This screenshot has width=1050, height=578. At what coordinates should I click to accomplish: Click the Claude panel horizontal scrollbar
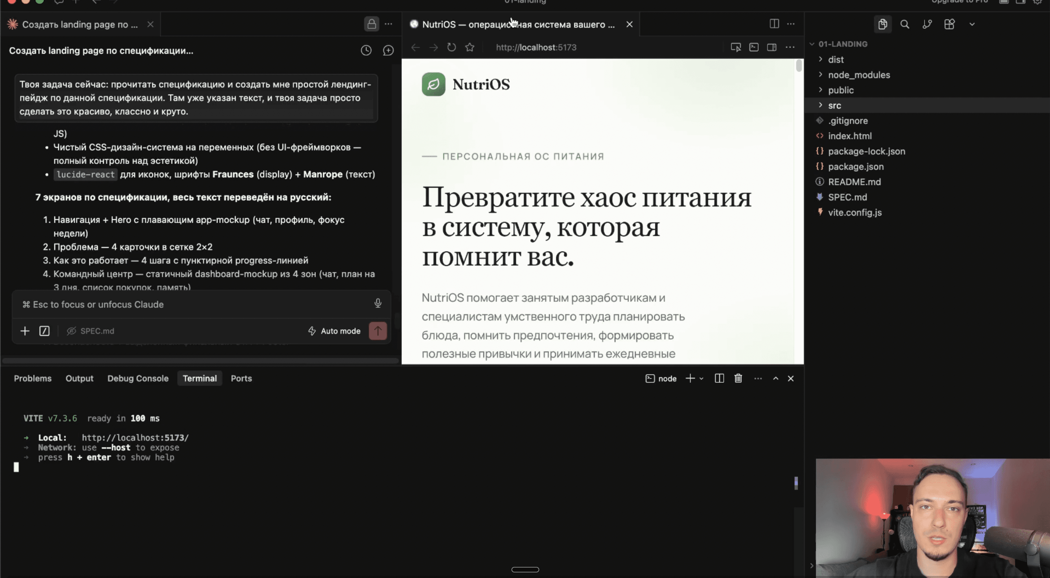click(200, 360)
